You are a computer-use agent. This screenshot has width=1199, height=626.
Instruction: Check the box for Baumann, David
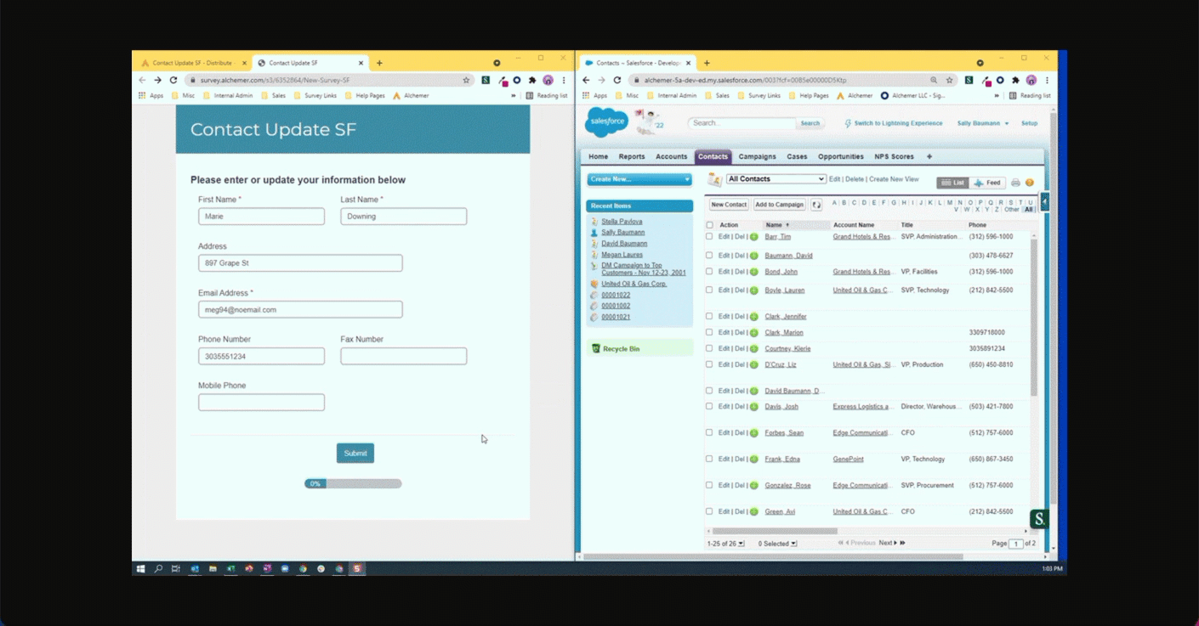point(709,255)
